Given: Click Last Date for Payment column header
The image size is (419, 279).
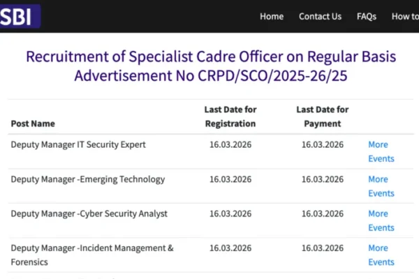Looking at the screenshot, I should click(322, 116).
